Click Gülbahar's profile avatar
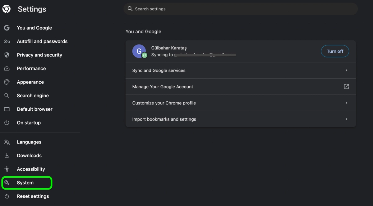Image resolution: width=373 pixels, height=206 pixels. [139, 51]
